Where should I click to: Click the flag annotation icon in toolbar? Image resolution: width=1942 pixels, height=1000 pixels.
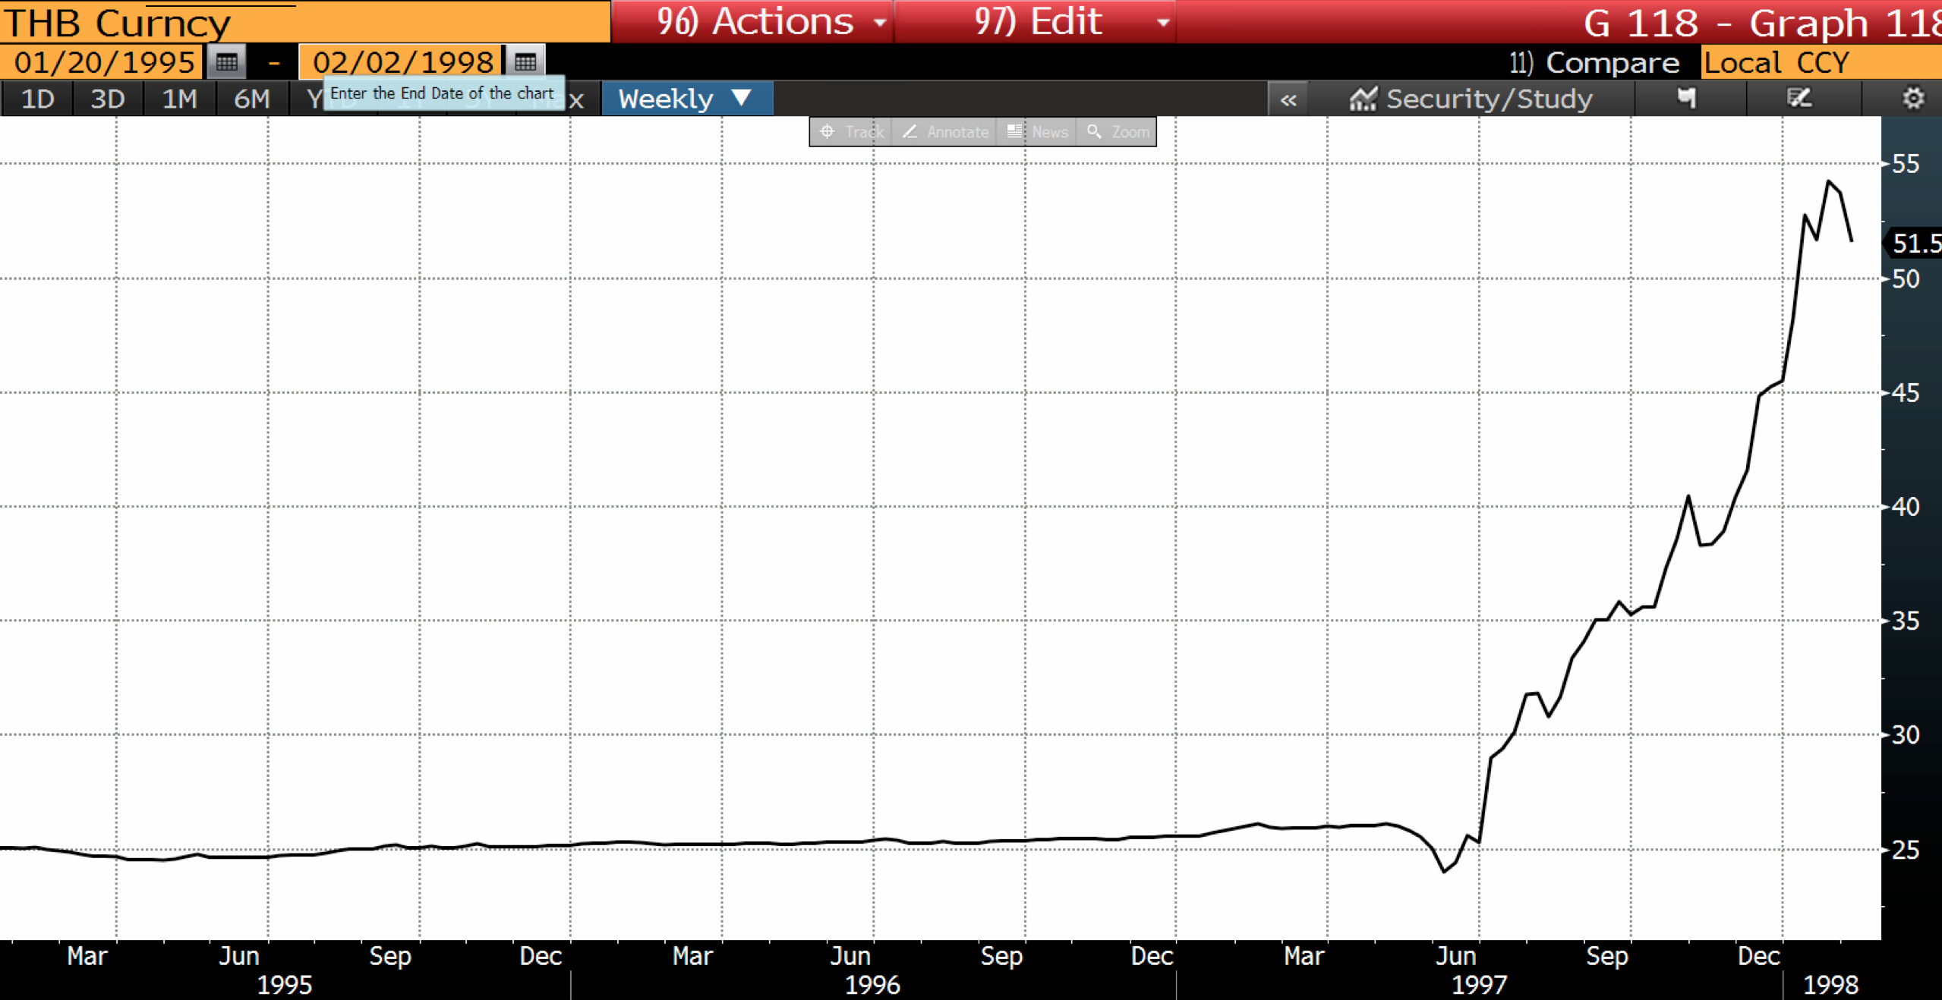coord(1686,99)
